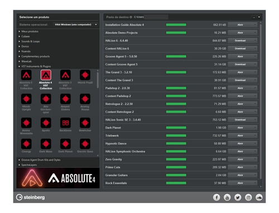Select the Dark Mass product icon
279x213 pixels.
tap(46, 144)
